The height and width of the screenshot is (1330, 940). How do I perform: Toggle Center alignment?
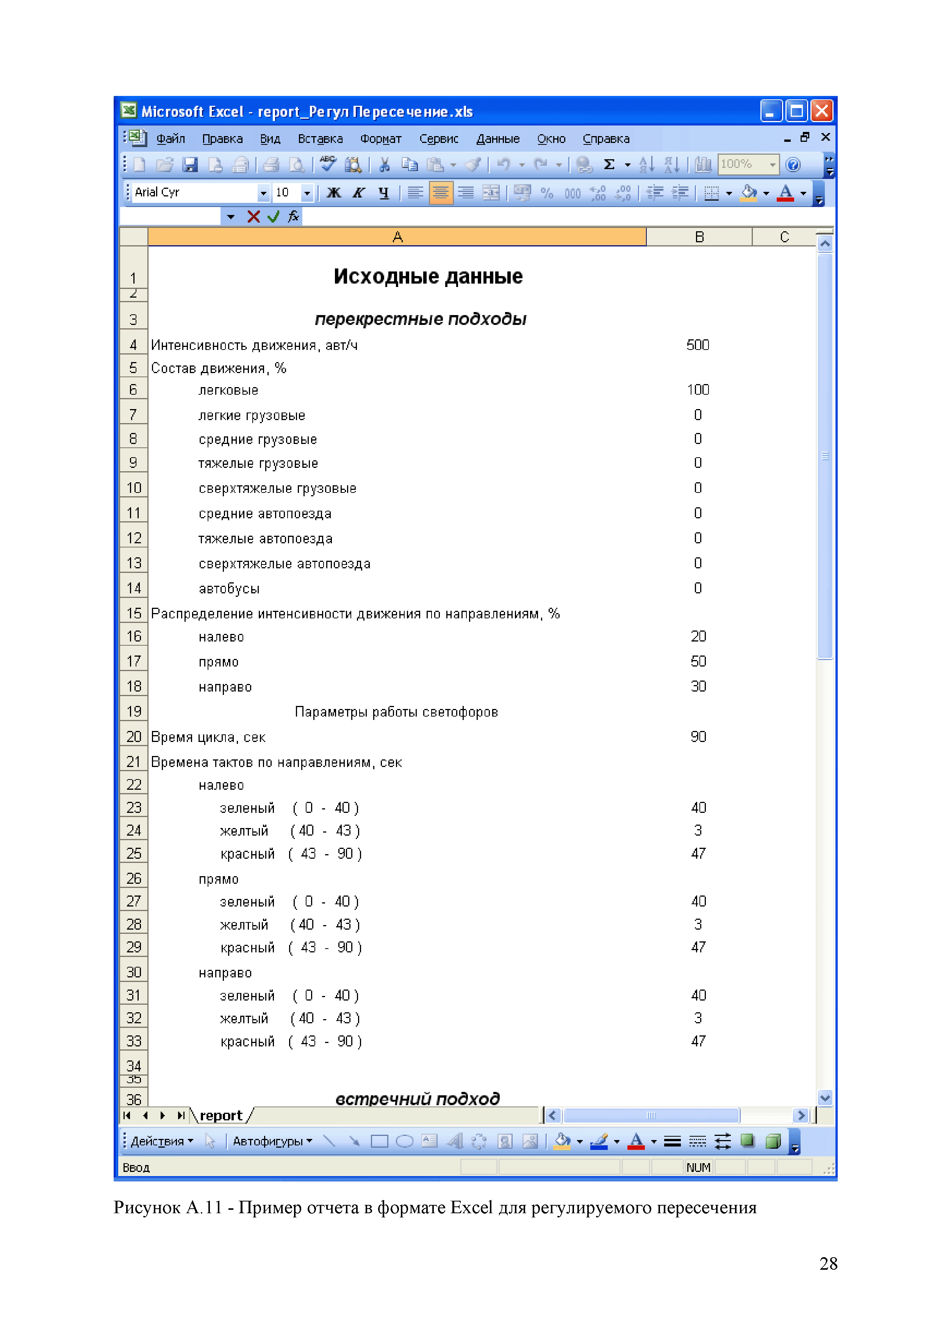[441, 193]
